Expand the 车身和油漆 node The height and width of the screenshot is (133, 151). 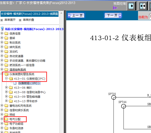point(2,128)
